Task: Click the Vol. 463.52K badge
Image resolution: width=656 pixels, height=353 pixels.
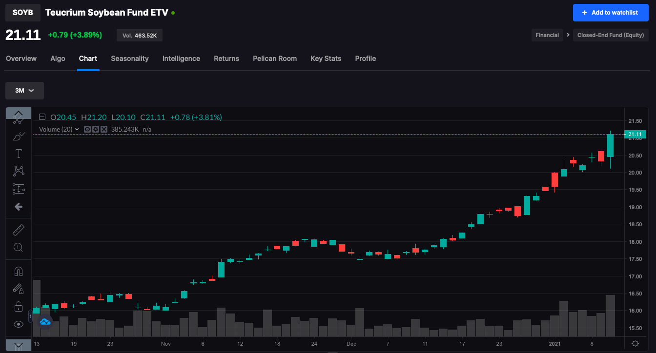Action: pyautogui.click(x=140, y=35)
